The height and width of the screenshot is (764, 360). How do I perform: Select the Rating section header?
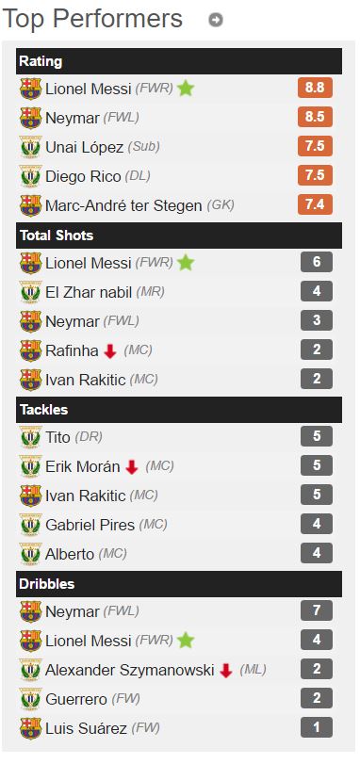pos(179,61)
